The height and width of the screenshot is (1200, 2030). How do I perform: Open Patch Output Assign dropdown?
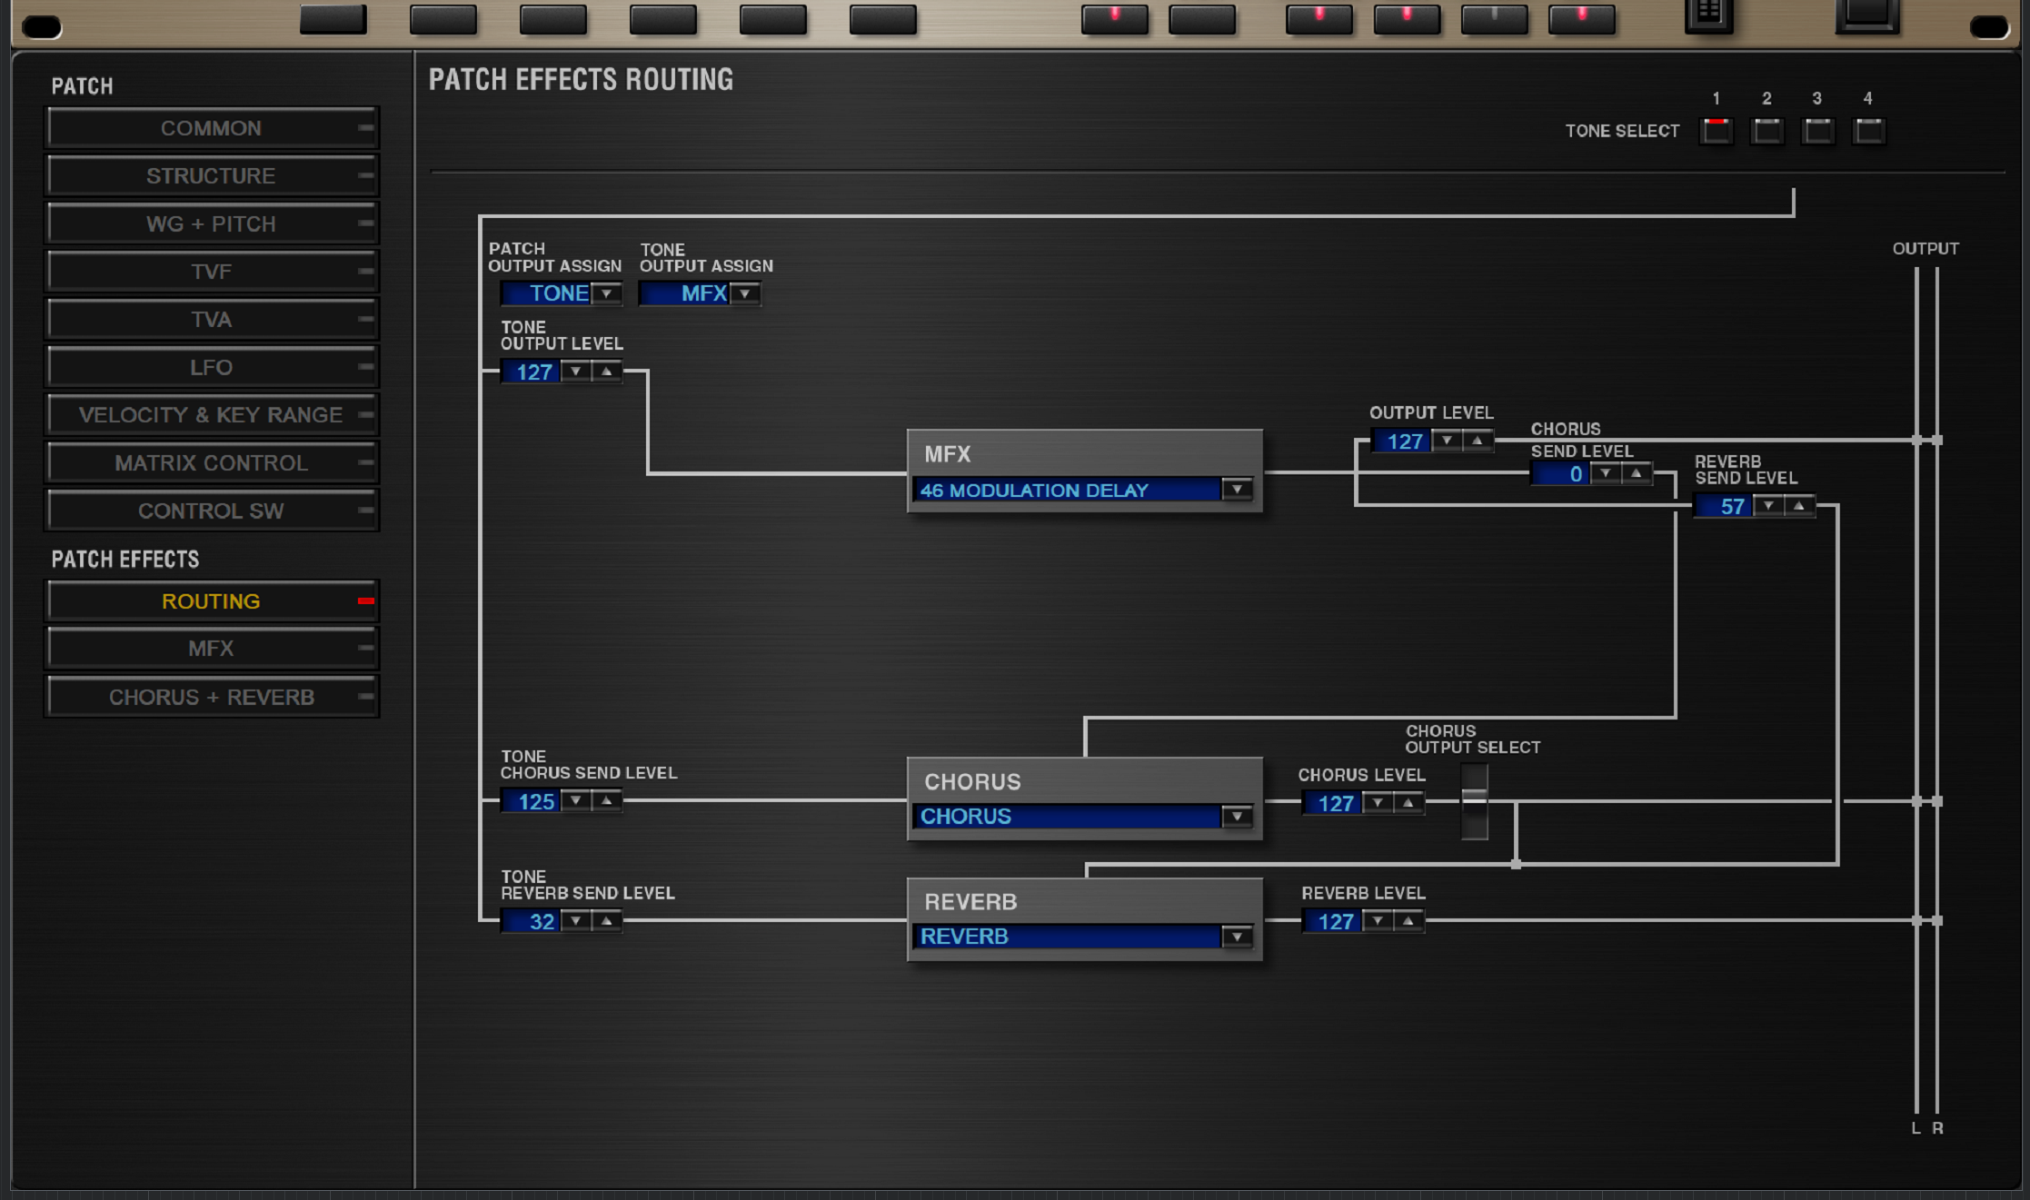point(606,293)
